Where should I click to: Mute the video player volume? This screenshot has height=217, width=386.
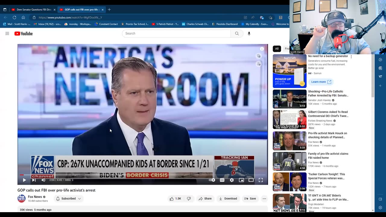click(43, 180)
